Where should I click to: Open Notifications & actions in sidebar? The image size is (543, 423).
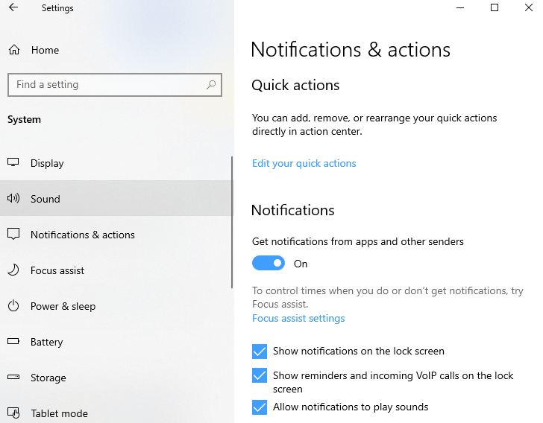116,235
